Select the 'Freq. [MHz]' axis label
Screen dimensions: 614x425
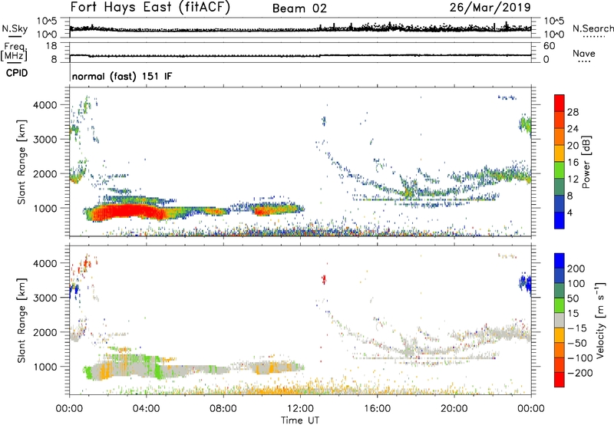click(x=14, y=51)
